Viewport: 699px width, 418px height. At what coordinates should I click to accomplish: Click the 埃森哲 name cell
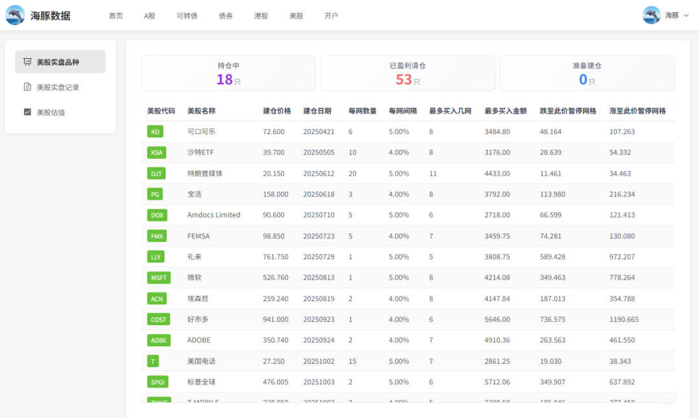[198, 298]
